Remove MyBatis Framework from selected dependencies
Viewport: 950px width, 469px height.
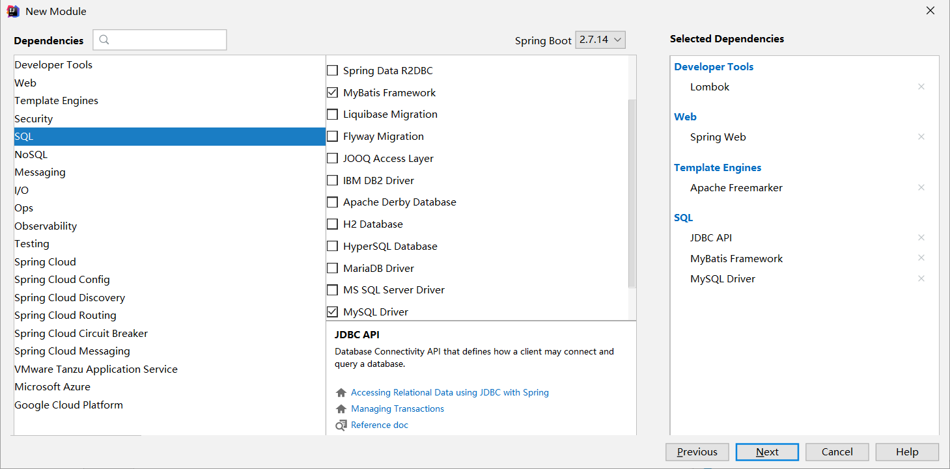point(921,258)
